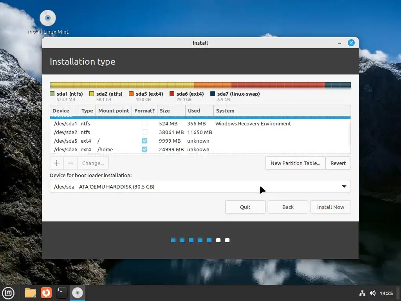This screenshot has width=401, height=301.
Task: Click the 14:25 clock in panel
Action: (x=386, y=293)
